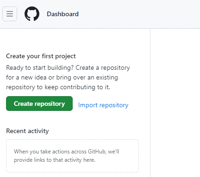Click the vertical divider beside the left panel

click(x=150, y=103)
